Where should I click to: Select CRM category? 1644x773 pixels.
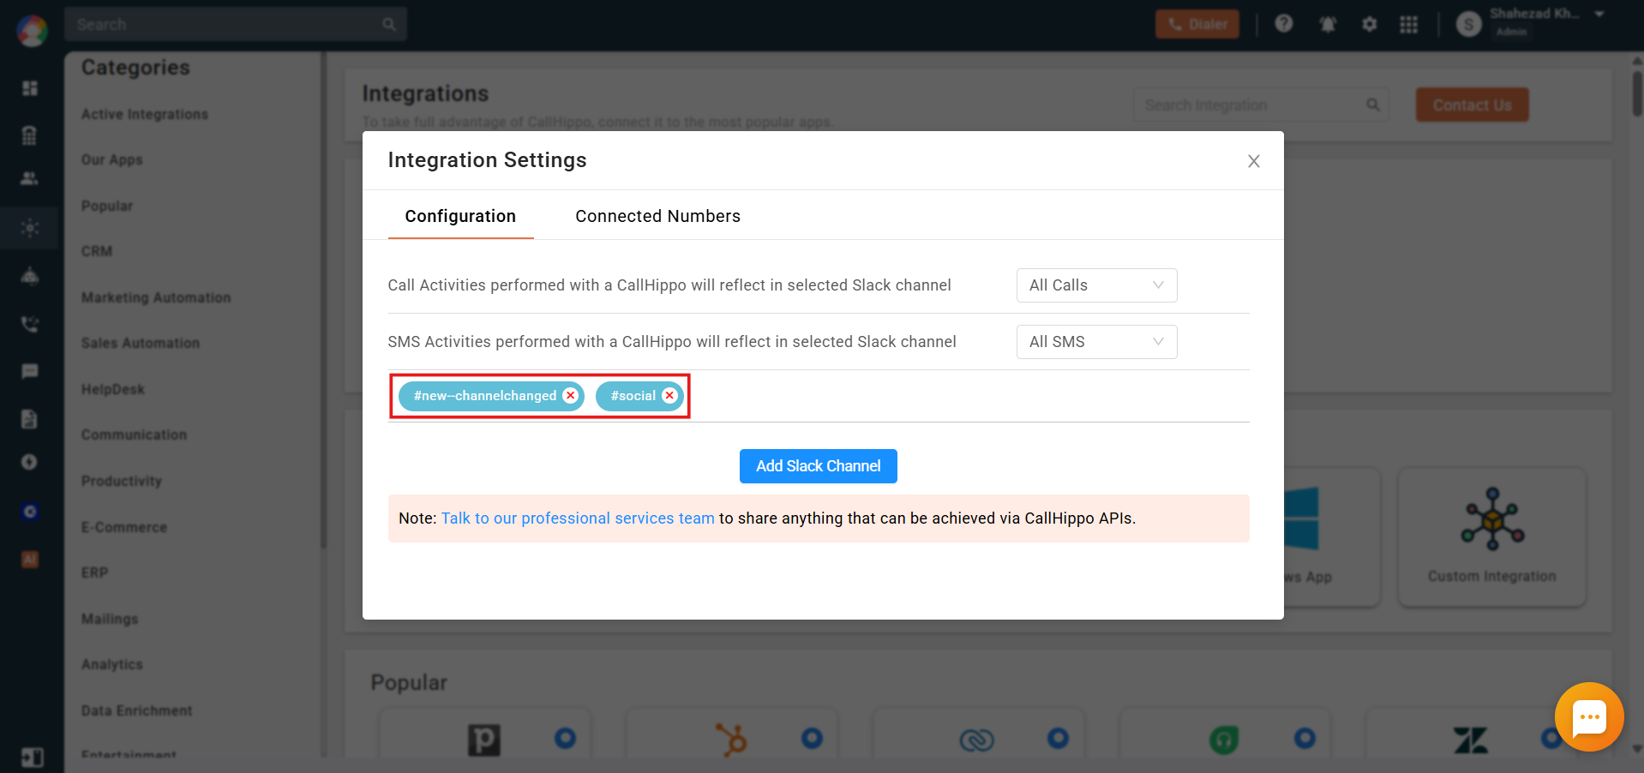97,251
